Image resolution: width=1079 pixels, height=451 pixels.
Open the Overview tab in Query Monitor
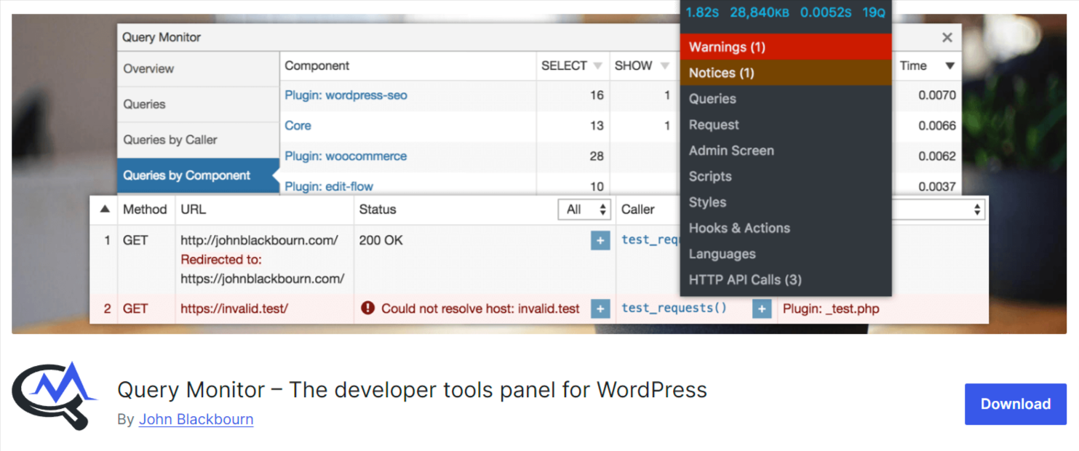pos(148,69)
